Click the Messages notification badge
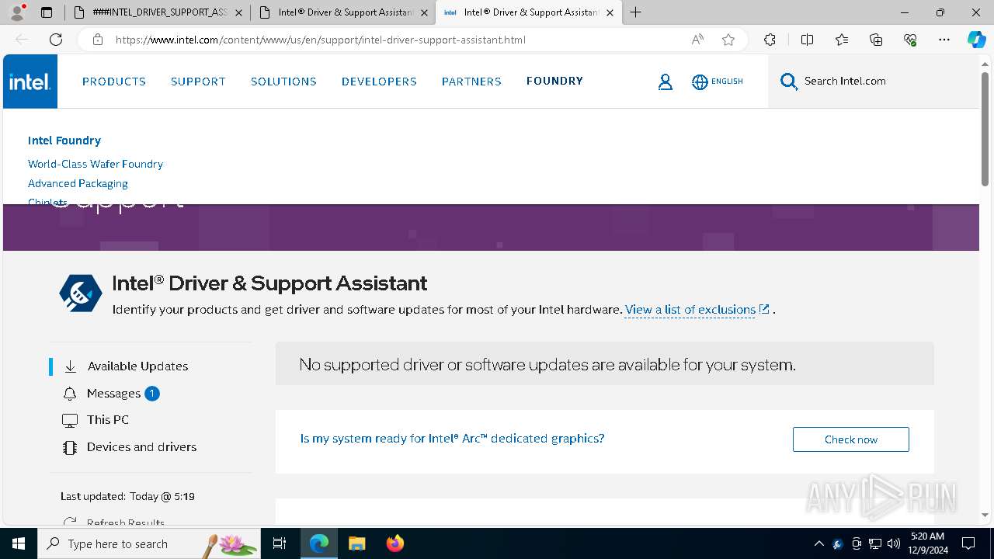 (152, 394)
